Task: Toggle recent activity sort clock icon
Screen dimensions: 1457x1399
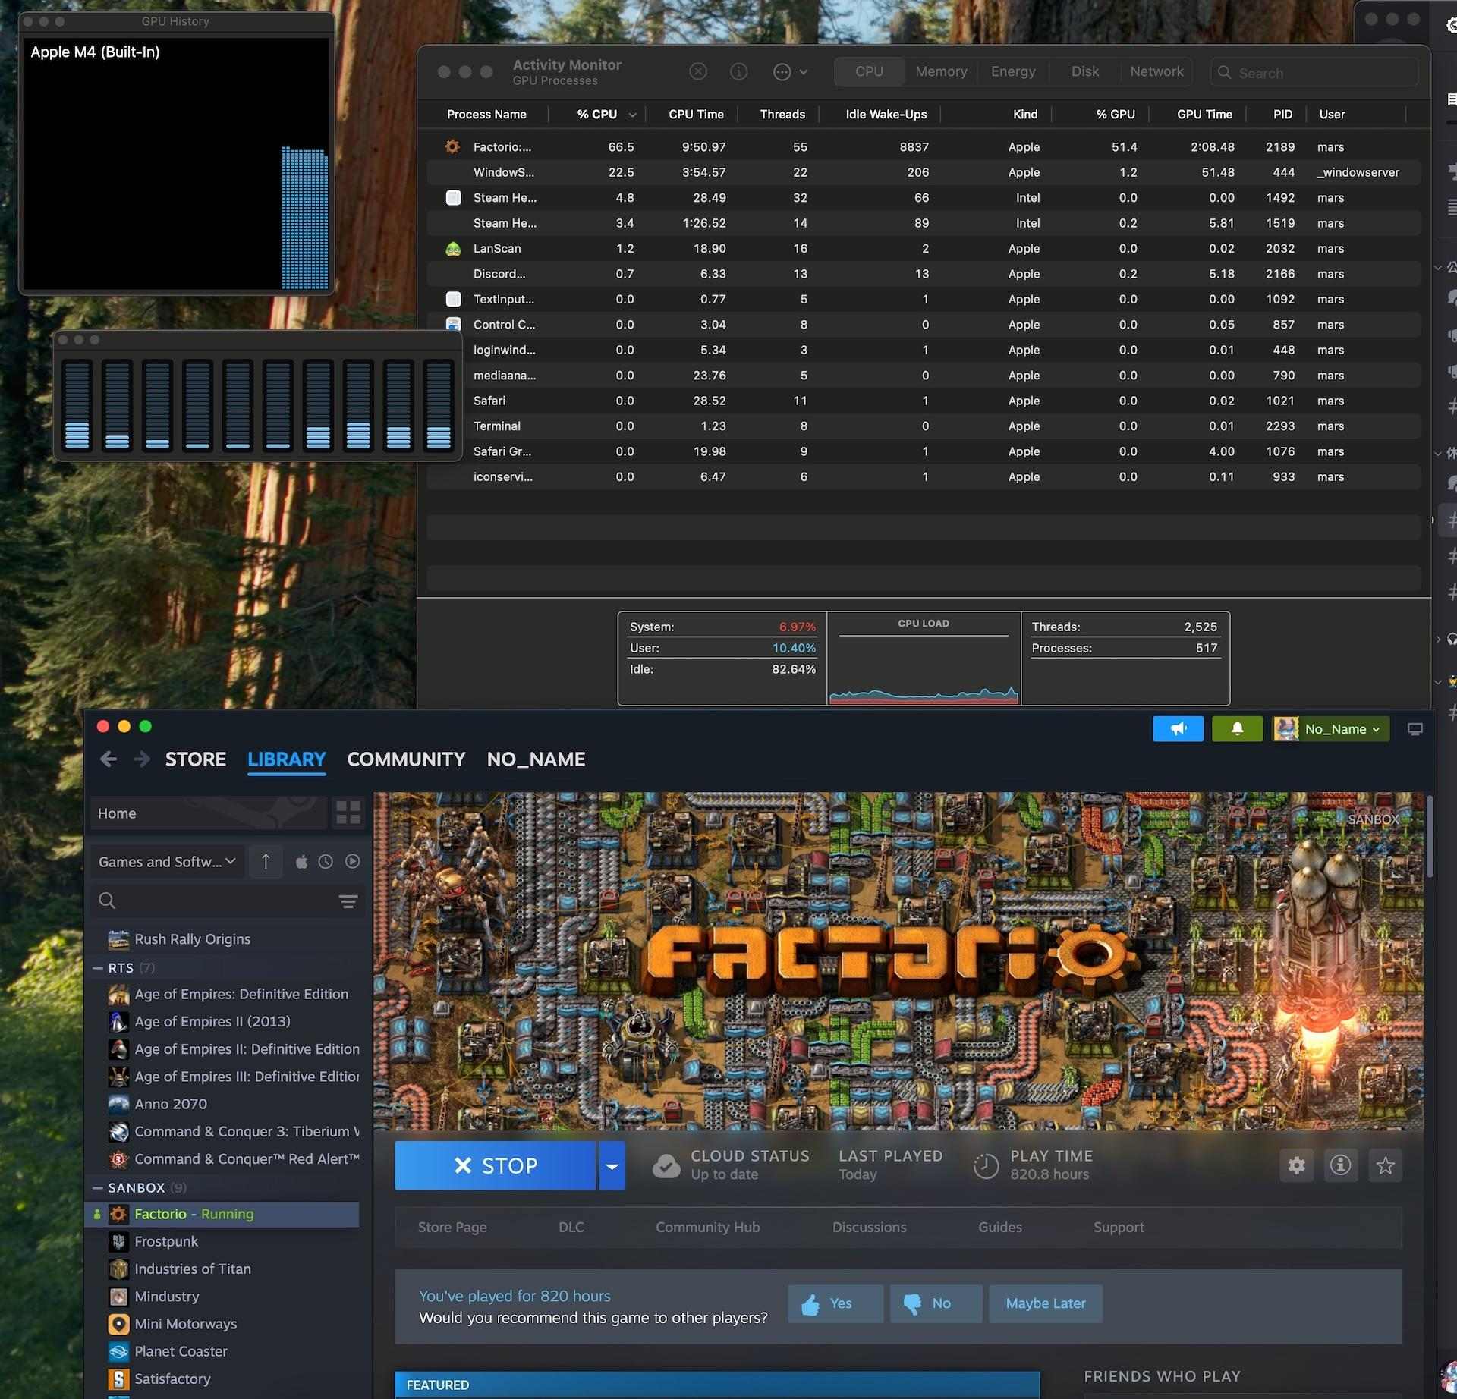Action: click(326, 862)
